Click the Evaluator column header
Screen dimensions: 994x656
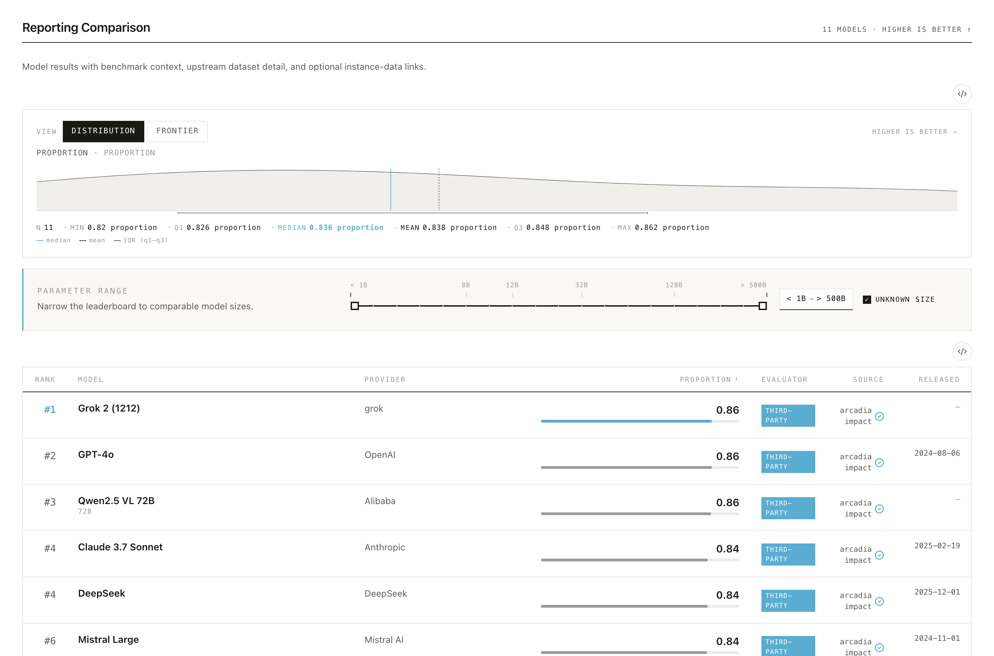tap(784, 379)
